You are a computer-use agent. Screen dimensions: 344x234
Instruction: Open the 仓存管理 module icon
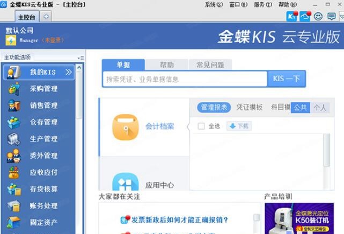(x=13, y=122)
